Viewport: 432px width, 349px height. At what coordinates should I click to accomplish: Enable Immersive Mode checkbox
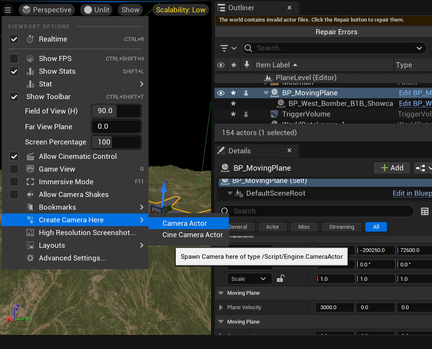(x=14, y=182)
